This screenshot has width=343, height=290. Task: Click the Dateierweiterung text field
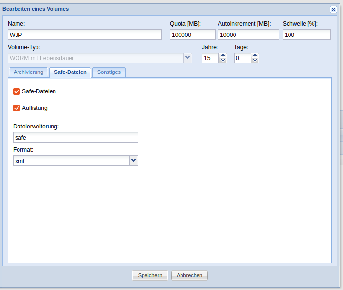(75, 138)
